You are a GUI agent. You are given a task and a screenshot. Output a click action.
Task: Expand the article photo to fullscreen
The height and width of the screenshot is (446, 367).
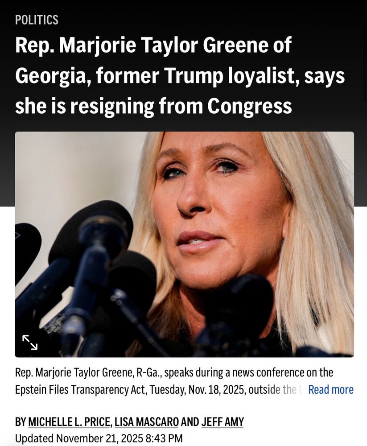click(30, 343)
